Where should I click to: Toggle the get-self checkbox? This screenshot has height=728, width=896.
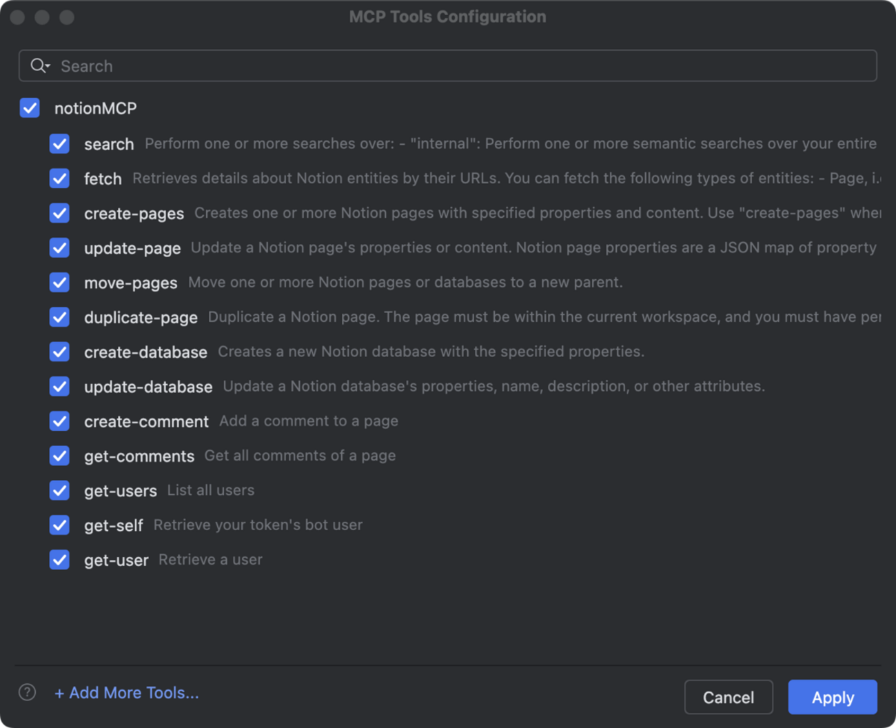pyautogui.click(x=59, y=525)
